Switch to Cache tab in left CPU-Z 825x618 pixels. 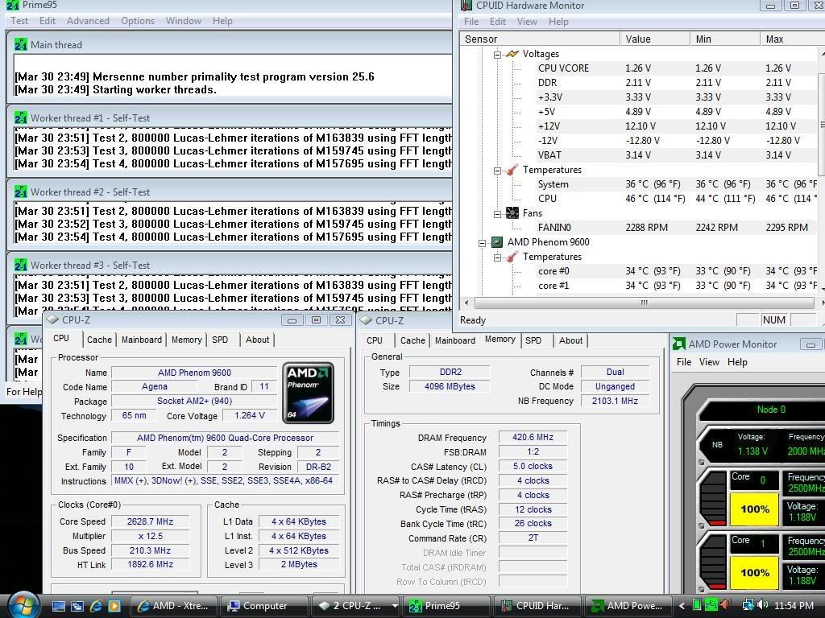[x=99, y=340]
